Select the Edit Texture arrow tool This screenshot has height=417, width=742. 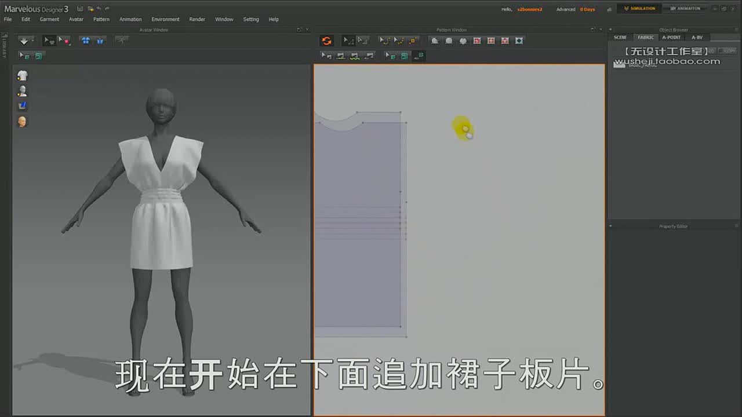(x=390, y=56)
